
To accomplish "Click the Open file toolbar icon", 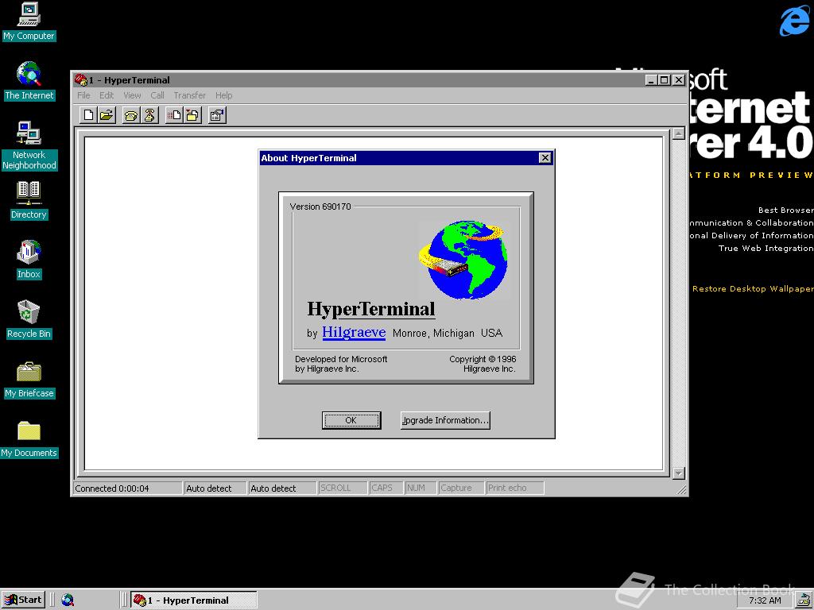I will [x=107, y=115].
